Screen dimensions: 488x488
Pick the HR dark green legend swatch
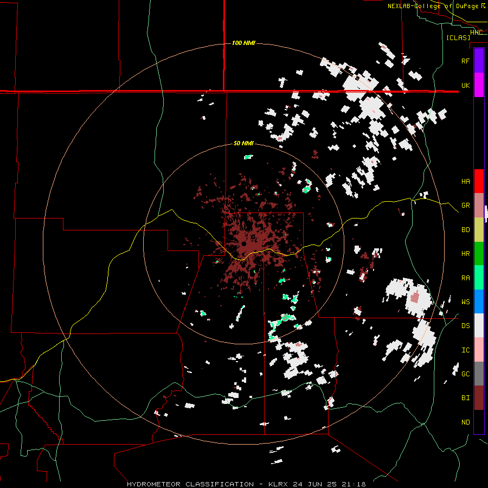[x=479, y=254]
